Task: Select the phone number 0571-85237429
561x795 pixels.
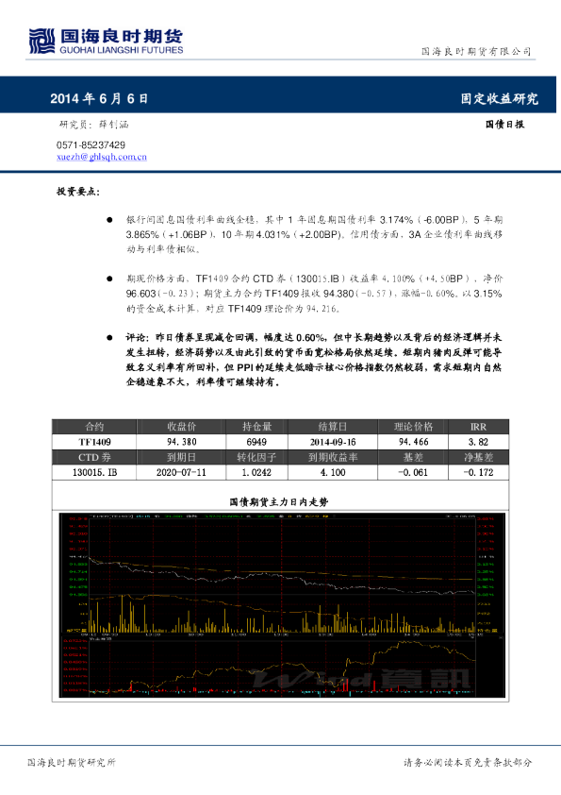Action: [91, 145]
